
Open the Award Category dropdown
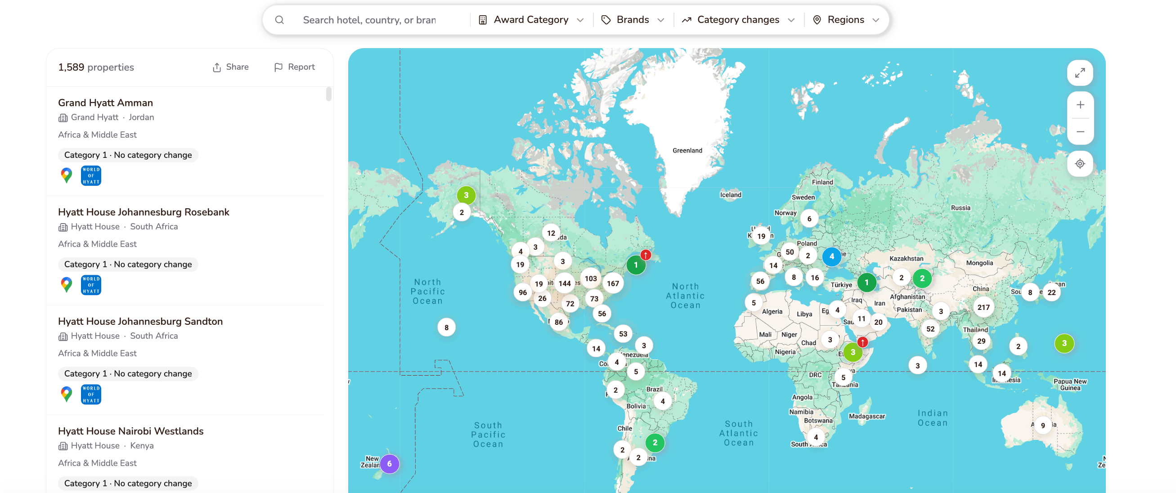[x=531, y=20]
